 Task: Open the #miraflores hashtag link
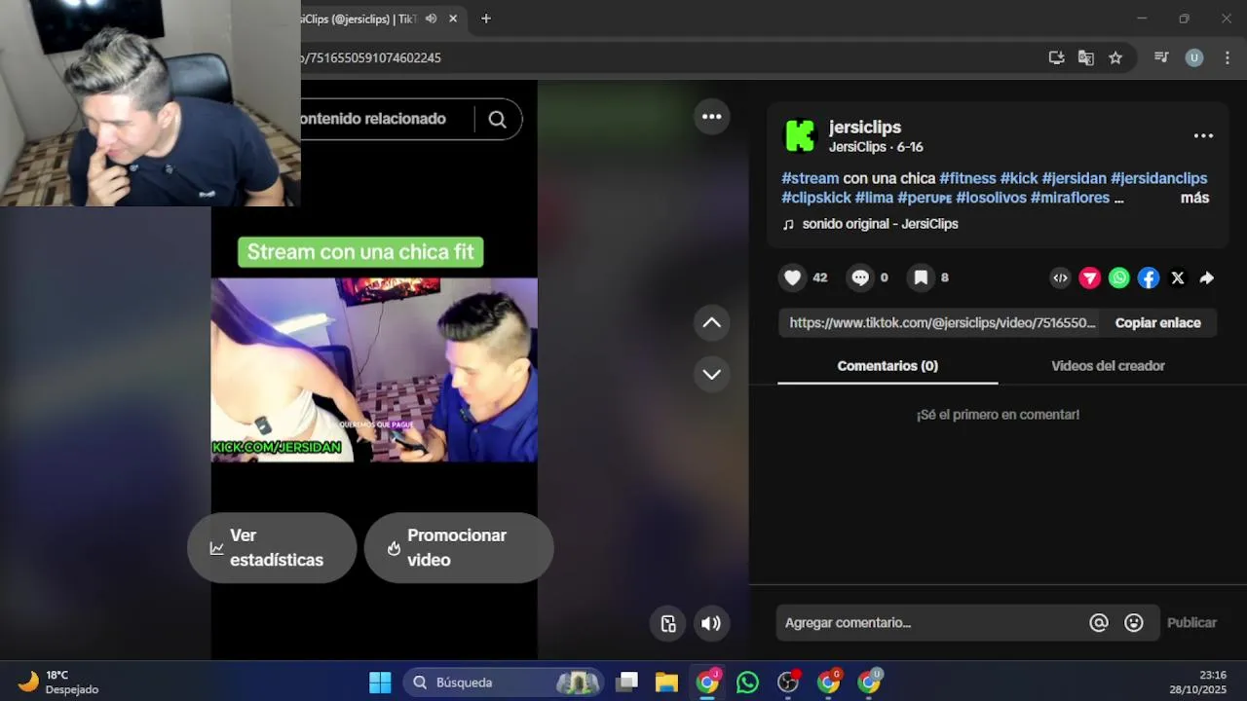1070,198
